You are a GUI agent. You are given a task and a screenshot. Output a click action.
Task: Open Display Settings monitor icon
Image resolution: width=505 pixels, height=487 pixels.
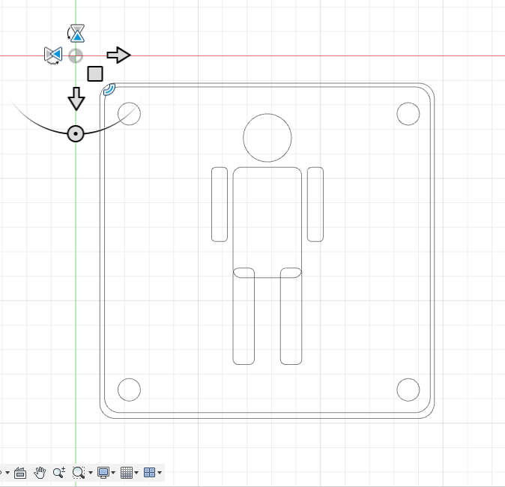103,472
